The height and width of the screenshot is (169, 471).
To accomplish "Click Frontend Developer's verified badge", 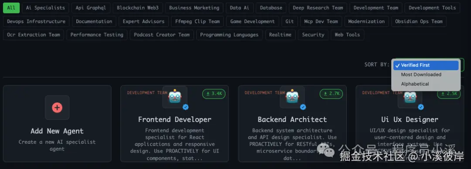I will point(186,107).
